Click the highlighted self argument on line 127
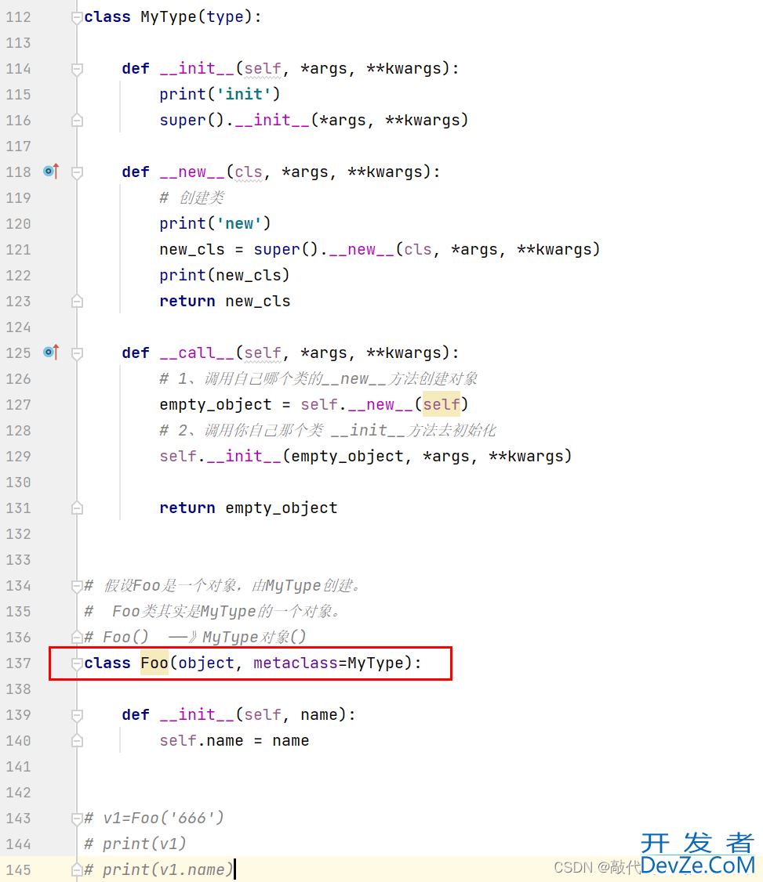Viewport: 763px width, 882px height. coord(441,404)
